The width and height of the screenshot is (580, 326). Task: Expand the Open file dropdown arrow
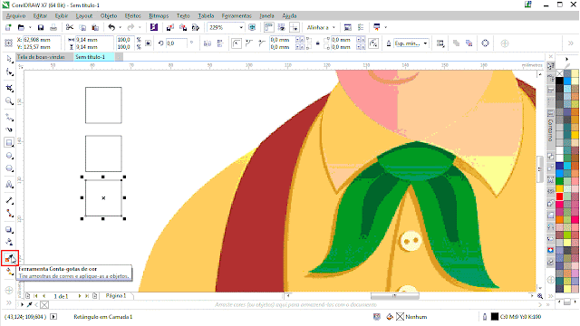(30, 27)
